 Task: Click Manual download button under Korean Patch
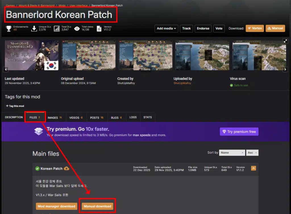[x=97, y=206]
